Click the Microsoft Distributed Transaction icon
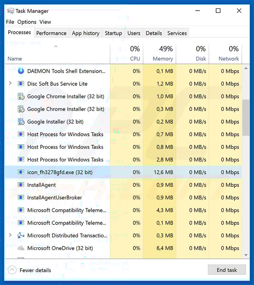Viewport: 254px width, 285px height. point(21,235)
